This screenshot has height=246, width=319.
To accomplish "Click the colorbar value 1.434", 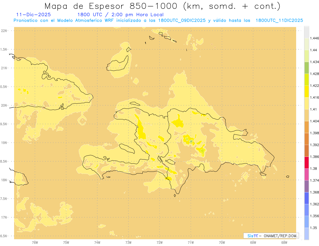I will click(315, 62).
